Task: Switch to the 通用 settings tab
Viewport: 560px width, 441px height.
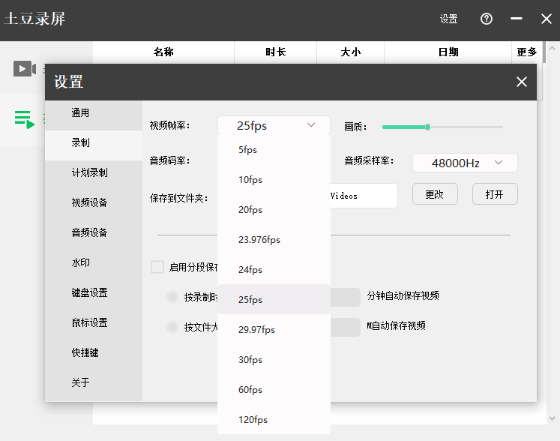Action: tap(80, 113)
